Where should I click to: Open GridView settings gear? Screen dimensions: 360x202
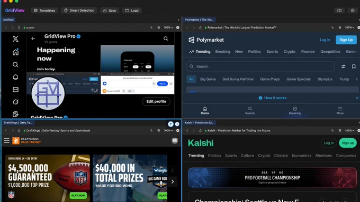353,11
